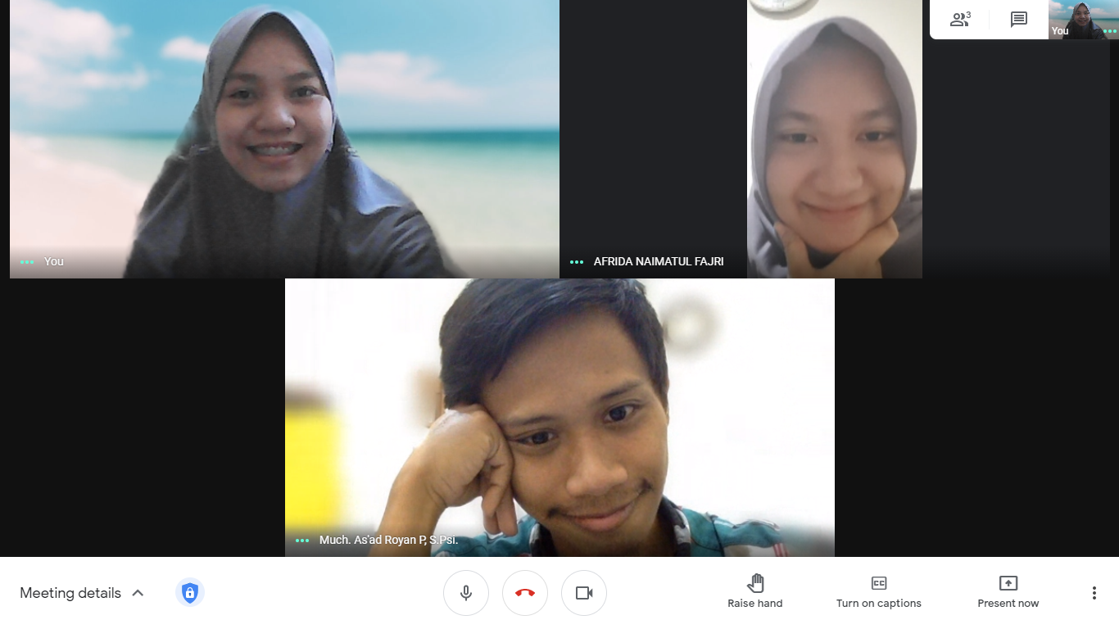1119x629 pixels.
Task: Click Present now to share screen
Action: point(1008,592)
